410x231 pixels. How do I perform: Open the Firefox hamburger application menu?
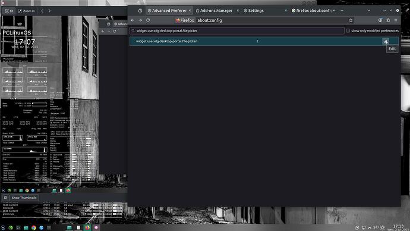396,20
